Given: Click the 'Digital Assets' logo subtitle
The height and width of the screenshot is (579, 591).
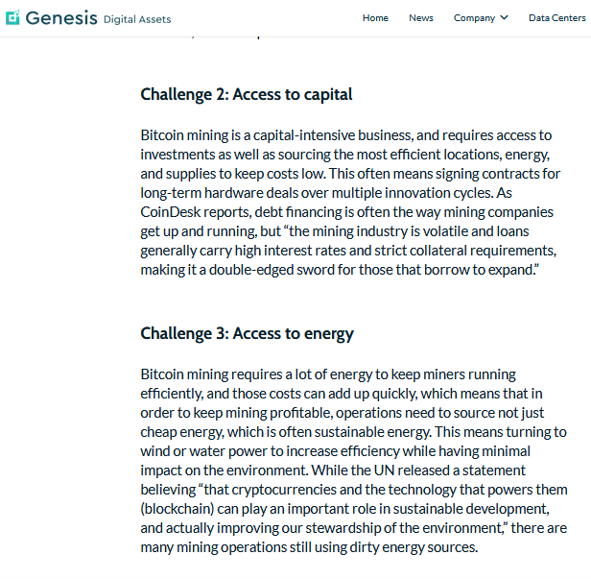Looking at the screenshot, I should coord(137,19).
